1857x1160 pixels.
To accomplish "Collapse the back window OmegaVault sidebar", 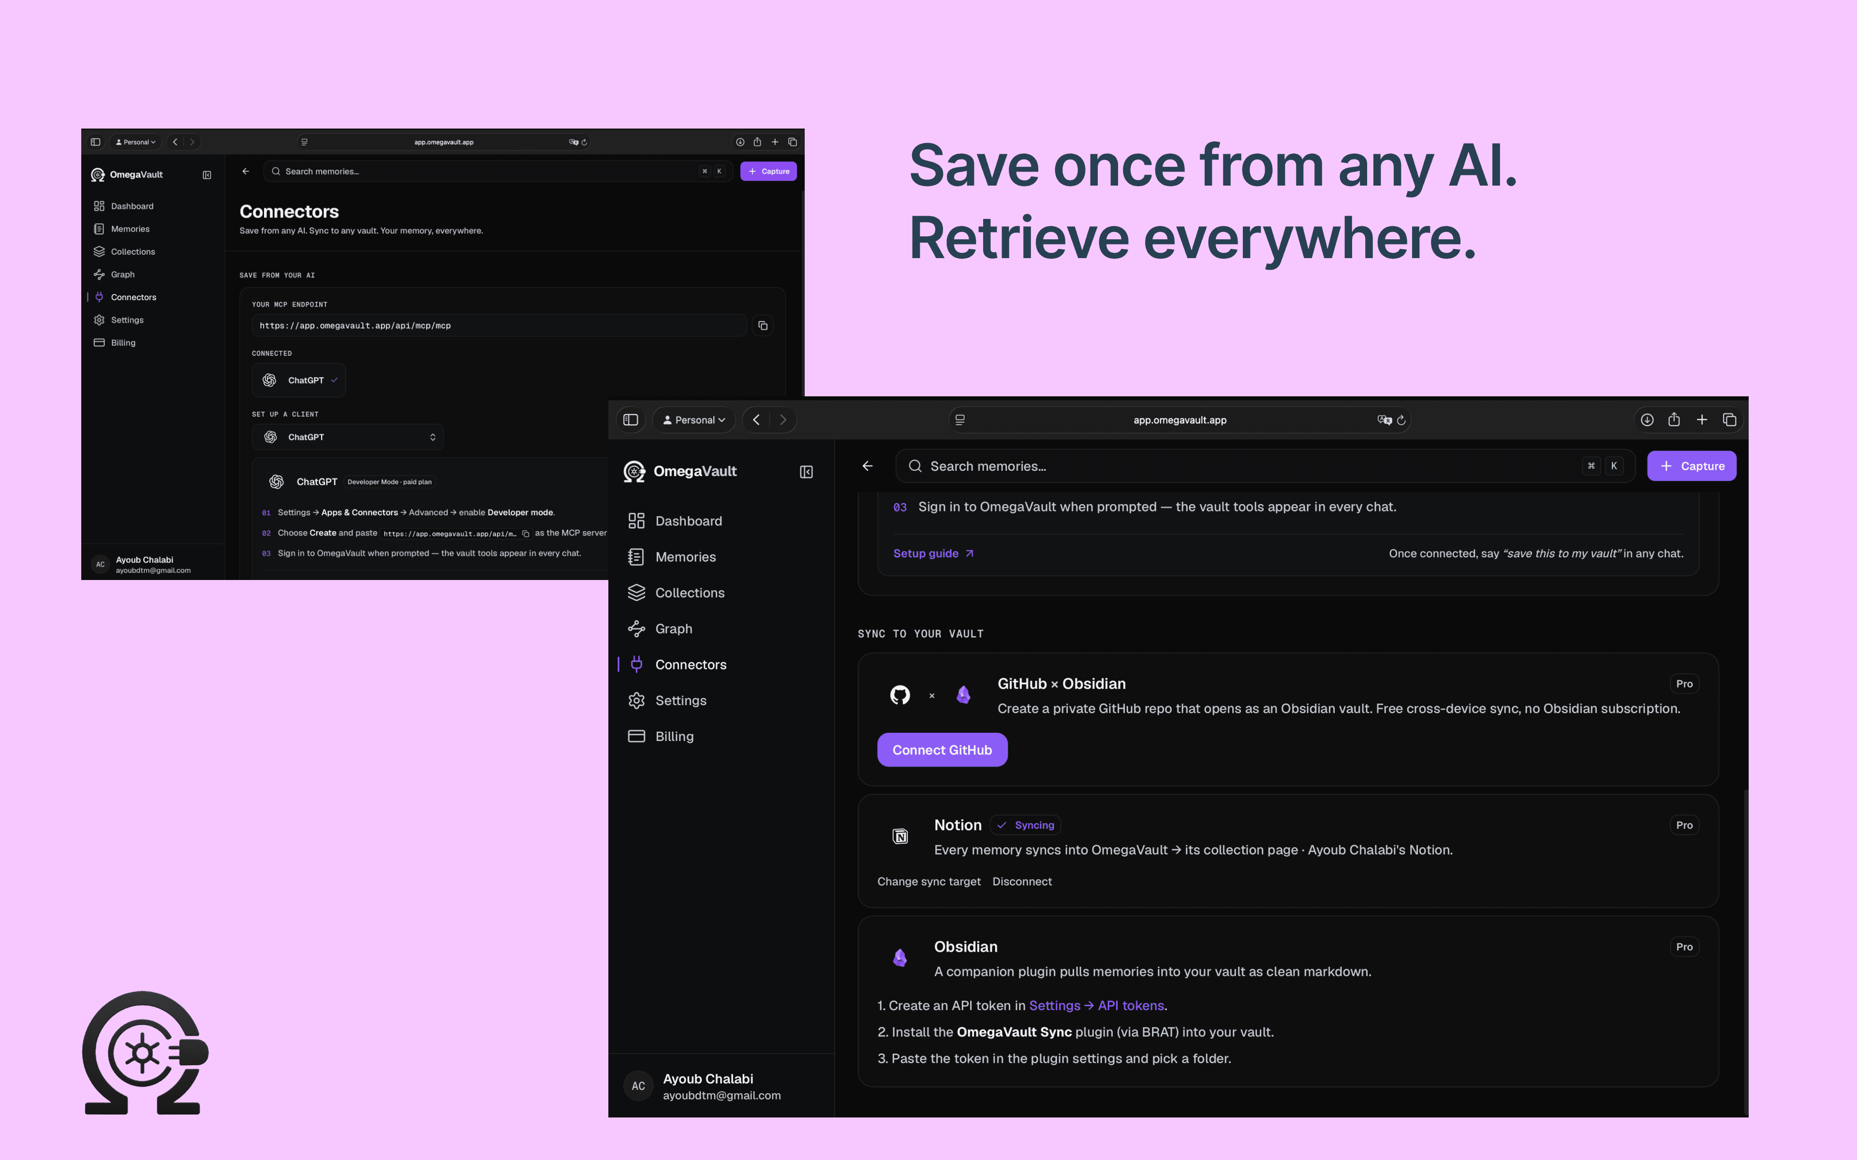I will (206, 175).
